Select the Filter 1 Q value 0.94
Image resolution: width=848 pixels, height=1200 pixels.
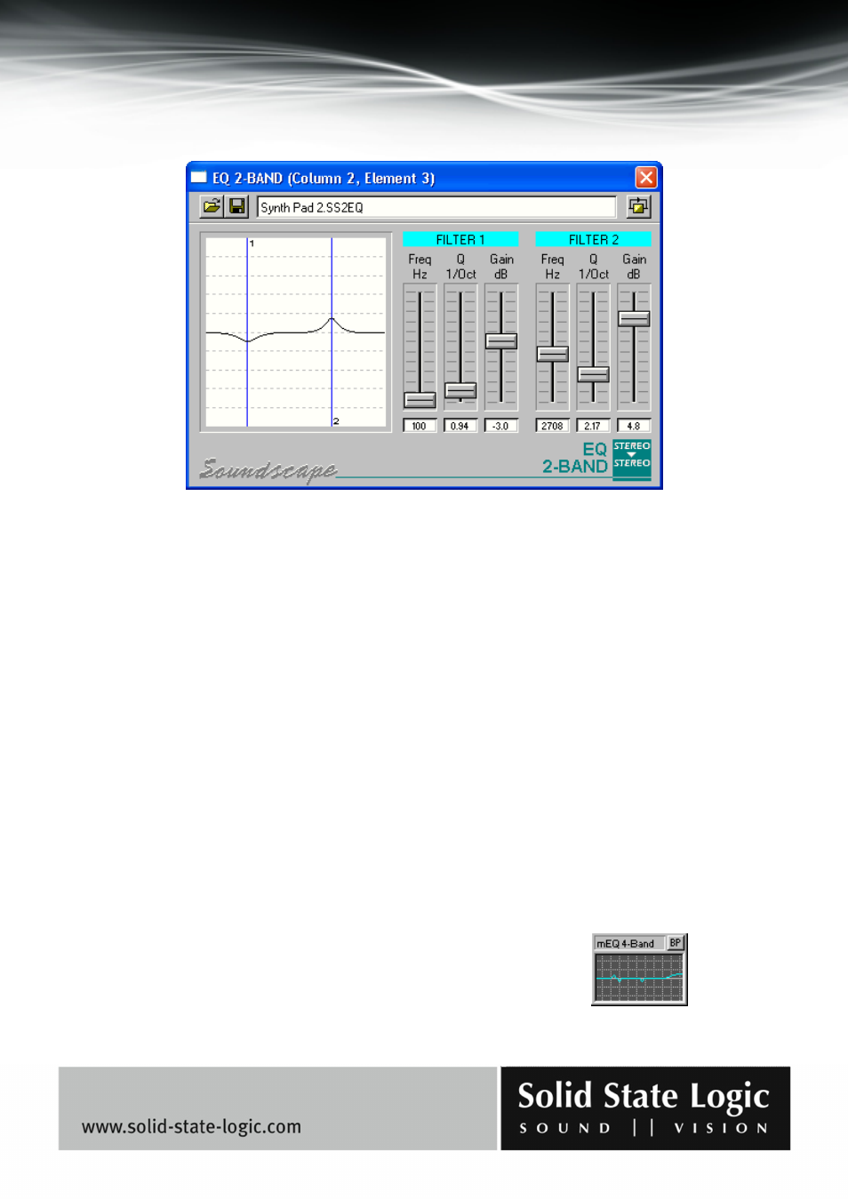460,426
